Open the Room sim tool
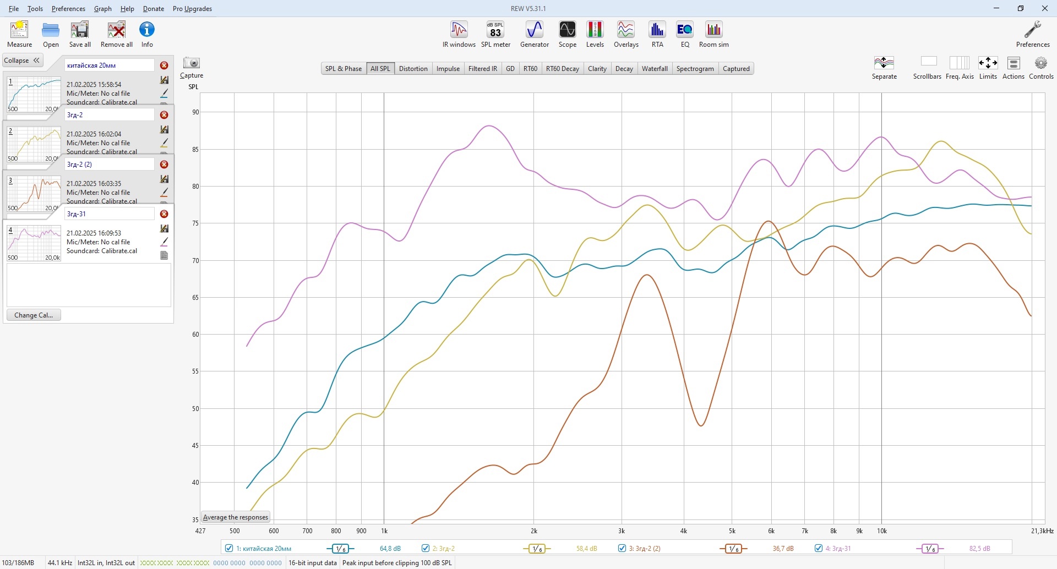Viewport: 1057px width, 569px height. pyautogui.click(x=714, y=30)
